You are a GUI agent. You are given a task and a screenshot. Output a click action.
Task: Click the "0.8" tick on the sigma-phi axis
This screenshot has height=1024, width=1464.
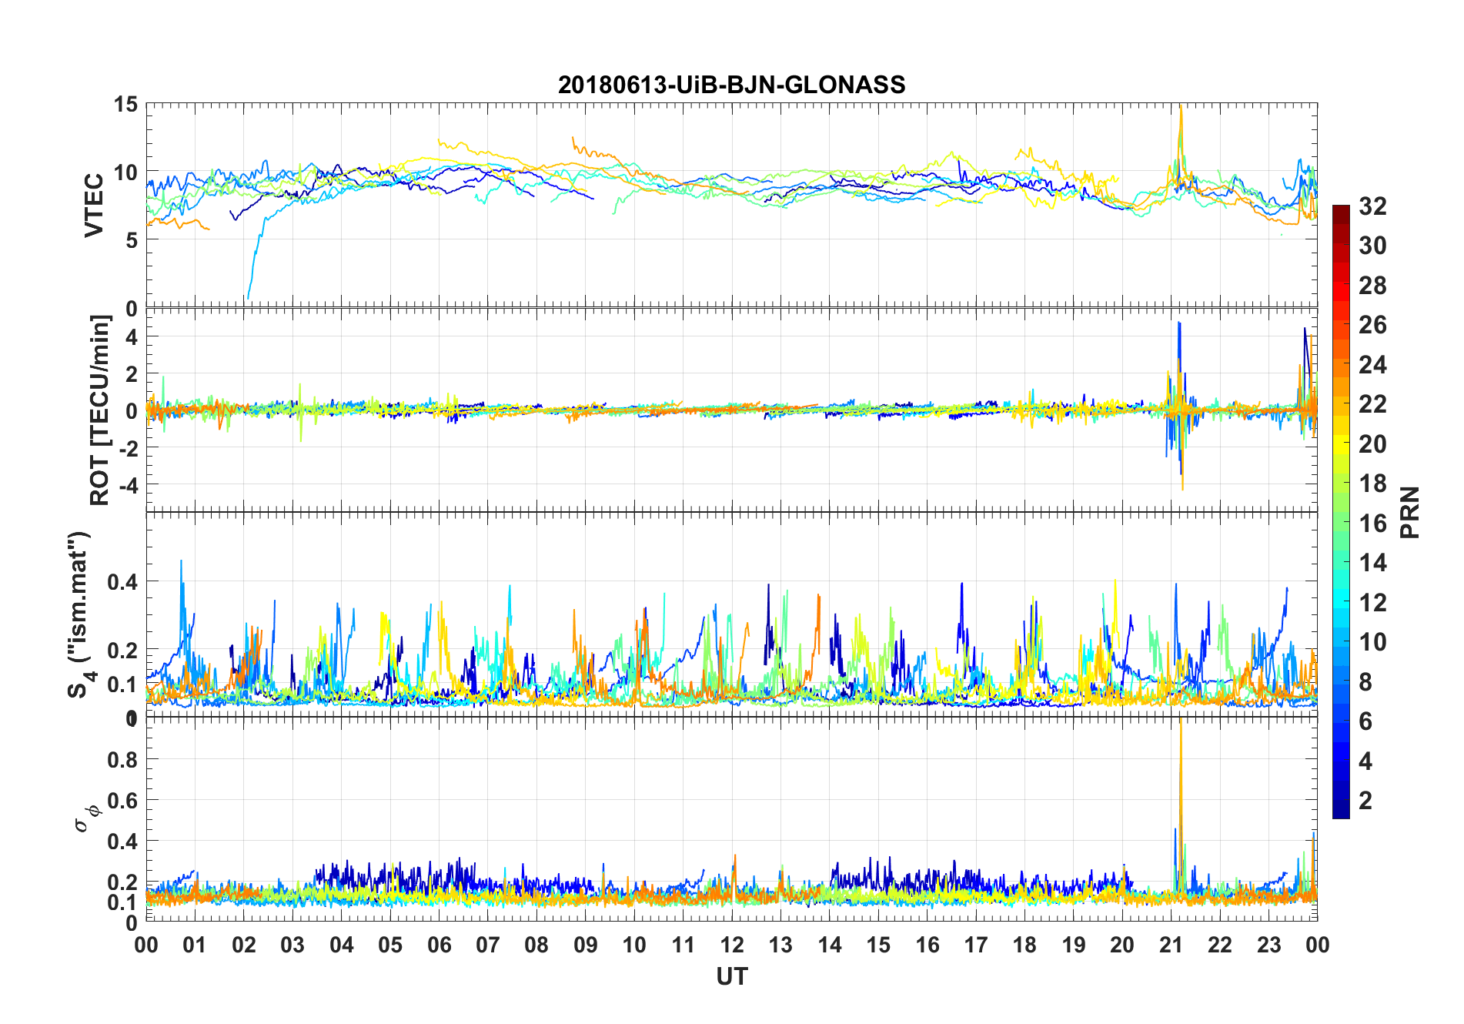coord(122,760)
